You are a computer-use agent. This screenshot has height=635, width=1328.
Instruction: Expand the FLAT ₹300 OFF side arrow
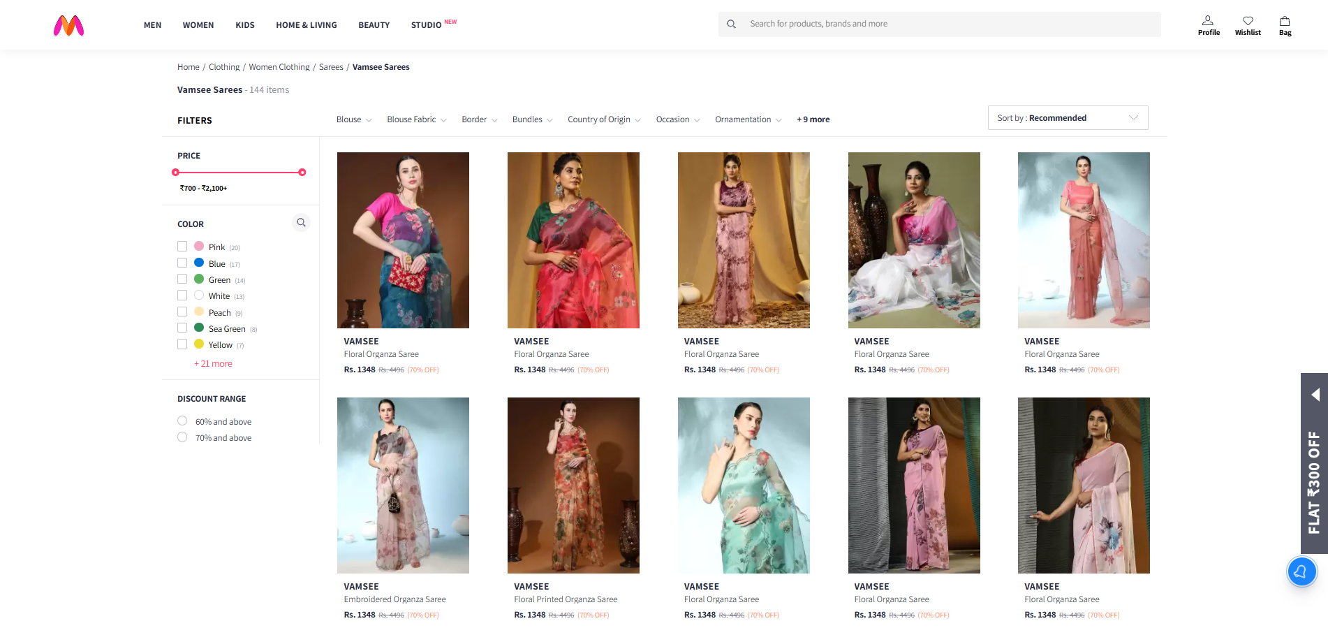point(1315,395)
